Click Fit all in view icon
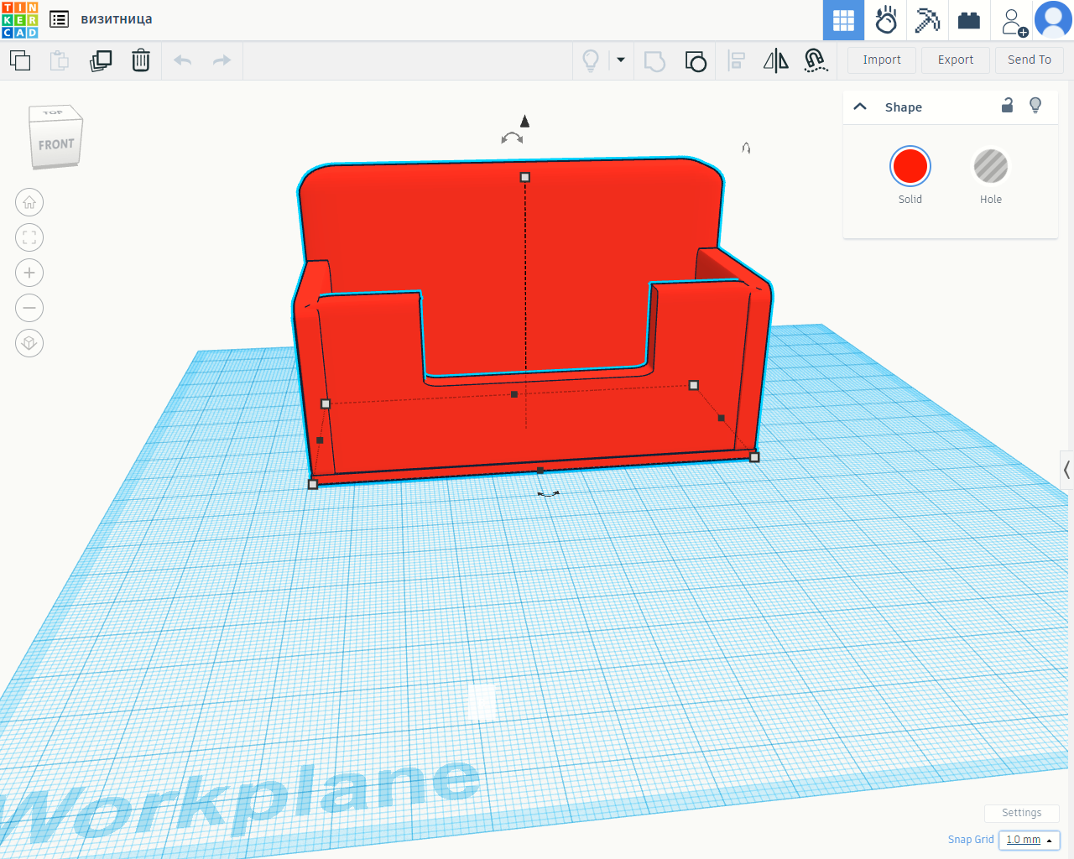This screenshot has width=1074, height=859. [29, 237]
